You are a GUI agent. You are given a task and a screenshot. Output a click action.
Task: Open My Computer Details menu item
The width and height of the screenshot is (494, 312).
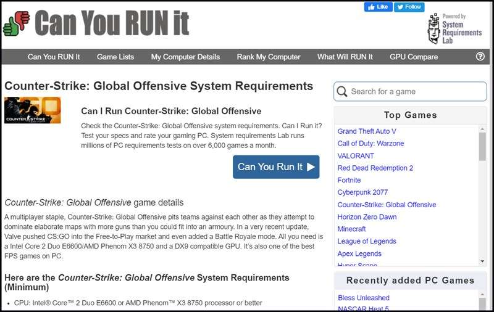point(185,57)
